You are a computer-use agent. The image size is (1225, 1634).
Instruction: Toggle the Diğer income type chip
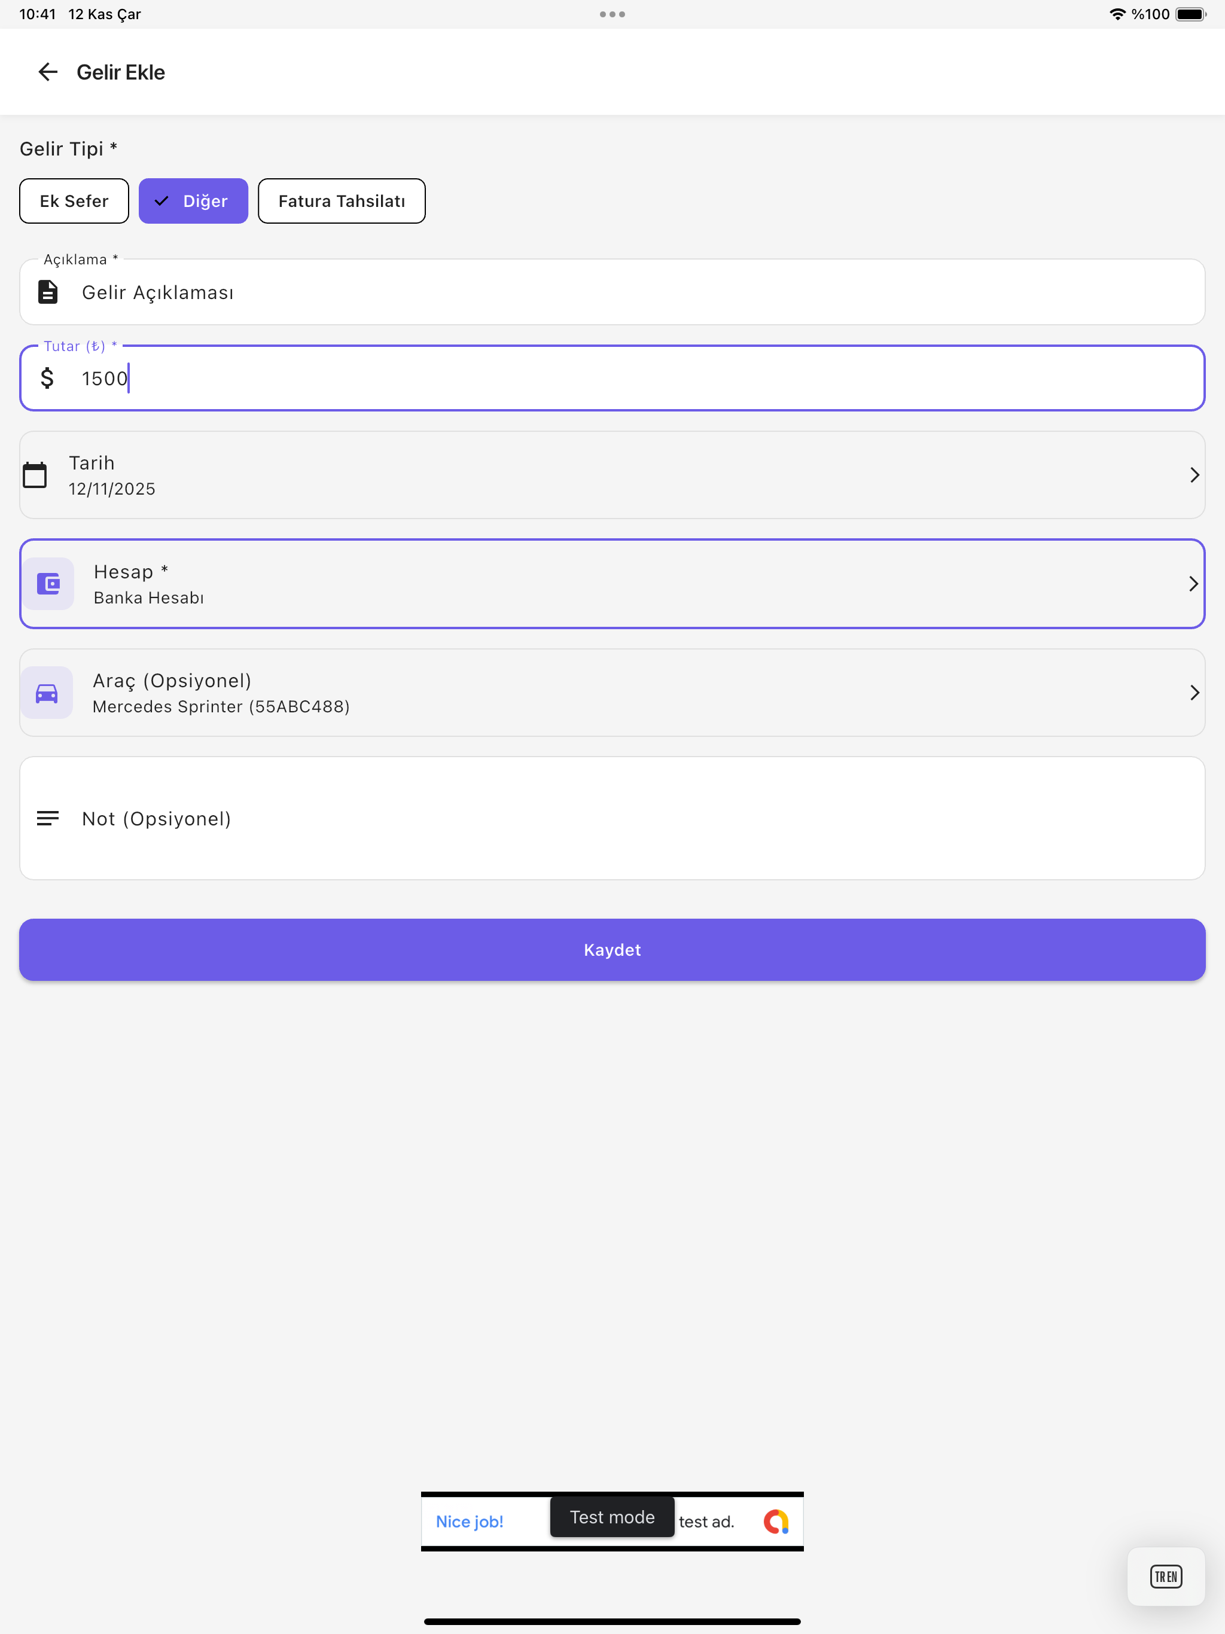coord(194,201)
